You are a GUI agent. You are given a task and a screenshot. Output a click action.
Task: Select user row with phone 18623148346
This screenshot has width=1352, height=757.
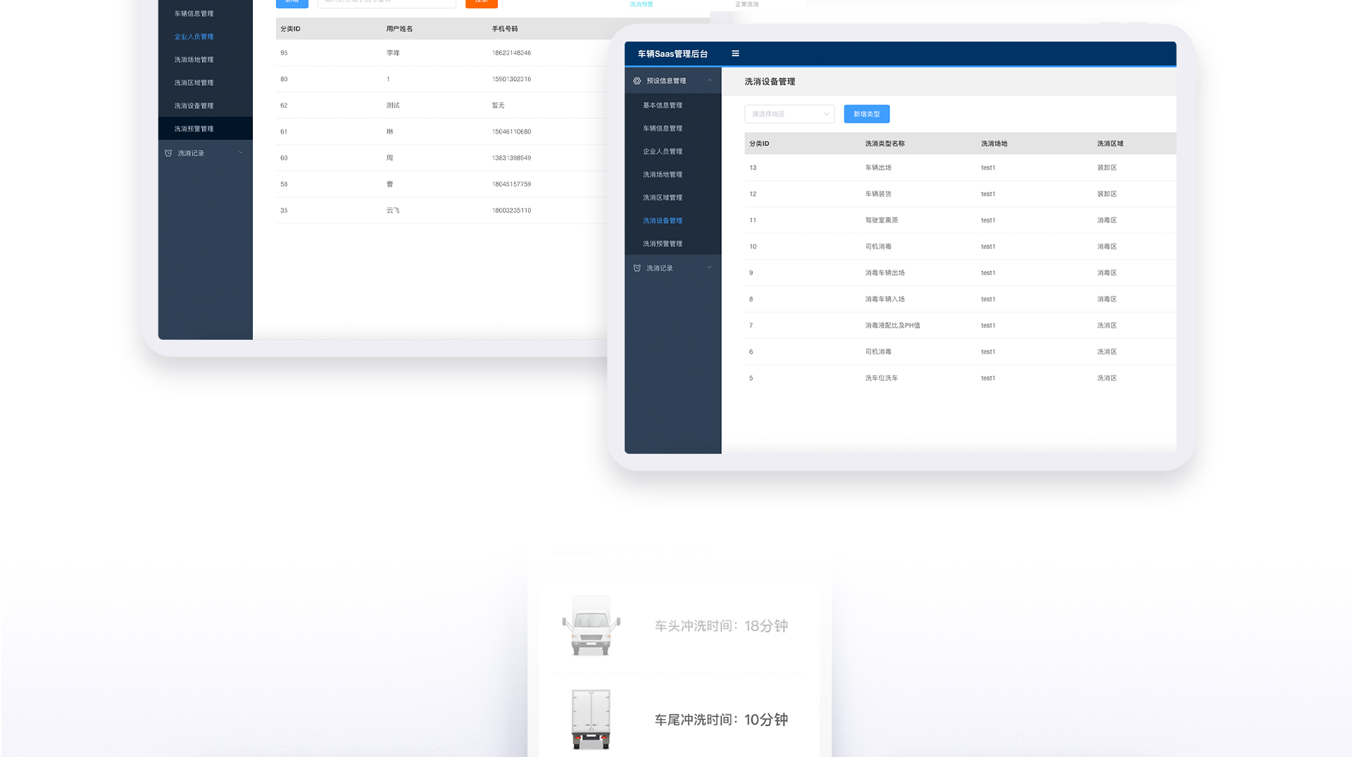511,53
